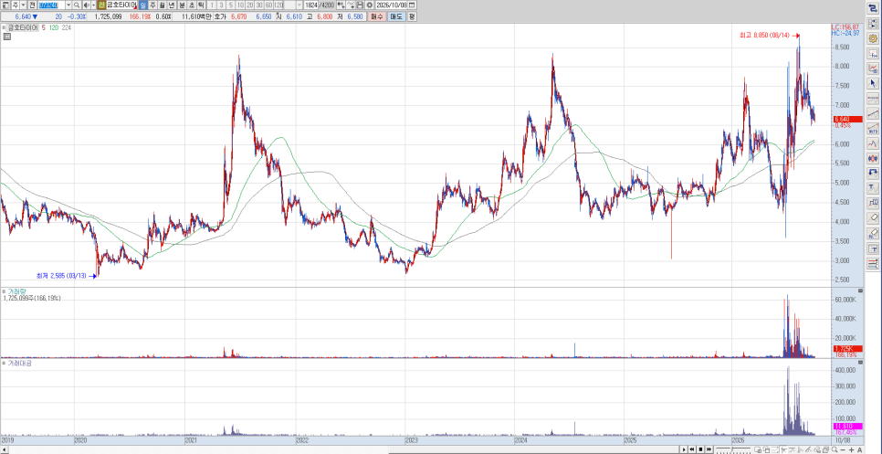Open the date calendar picker icon

[412, 5]
